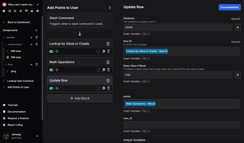This screenshot has width=244, height=143.
Task: Check the Lookup by Value or Create checkbox
Action: coord(98,51)
